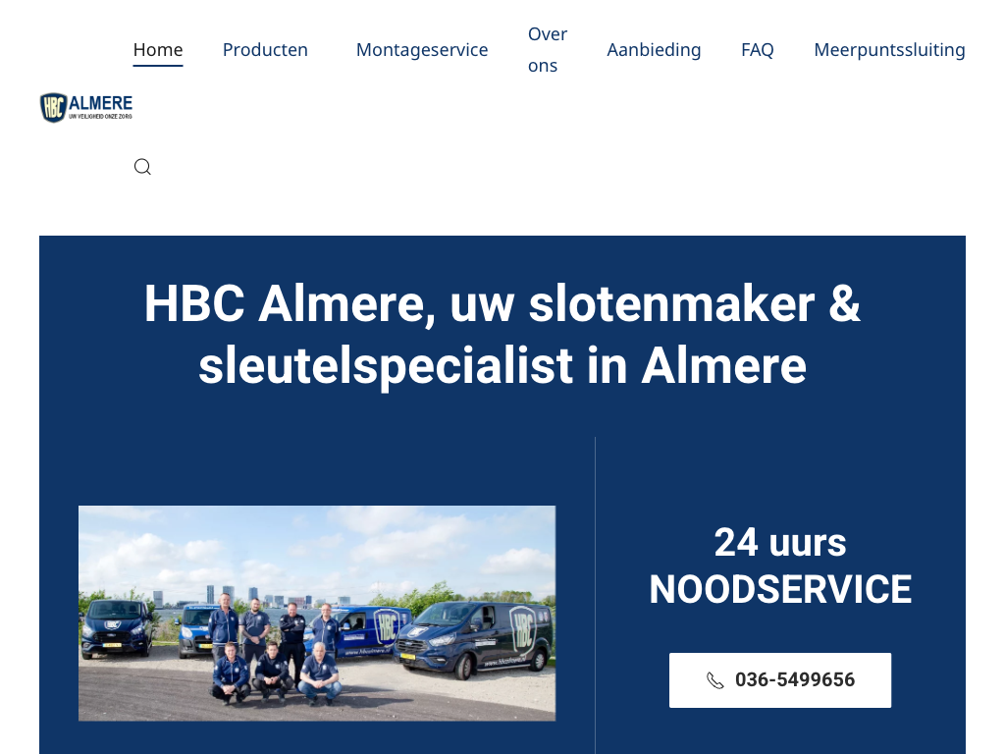This screenshot has height=754, width=1005.
Task: Click the 'sleutelspecialist in Almere' heading line
Action: click(x=502, y=366)
